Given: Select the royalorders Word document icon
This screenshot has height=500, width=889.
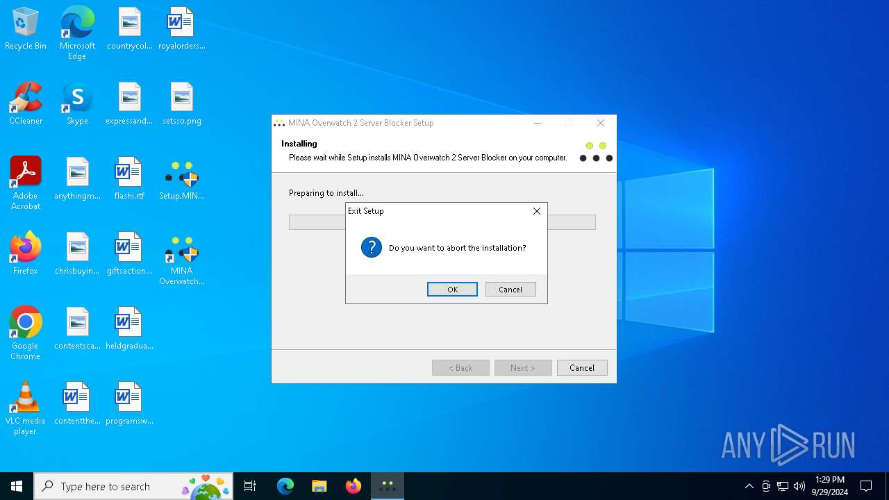Looking at the screenshot, I should 181,29.
